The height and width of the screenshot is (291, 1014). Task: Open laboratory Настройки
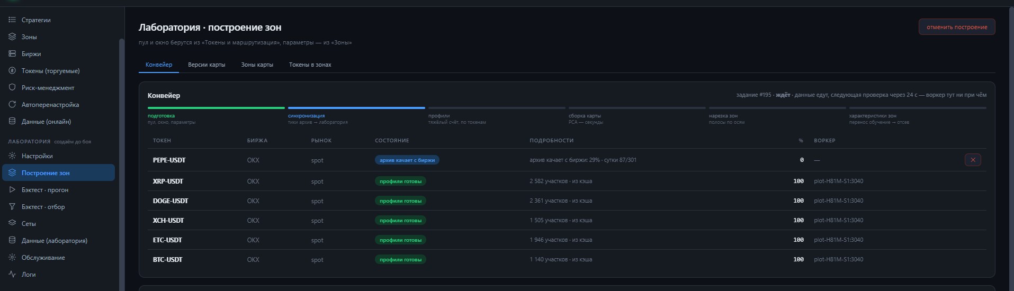pyautogui.click(x=58, y=156)
